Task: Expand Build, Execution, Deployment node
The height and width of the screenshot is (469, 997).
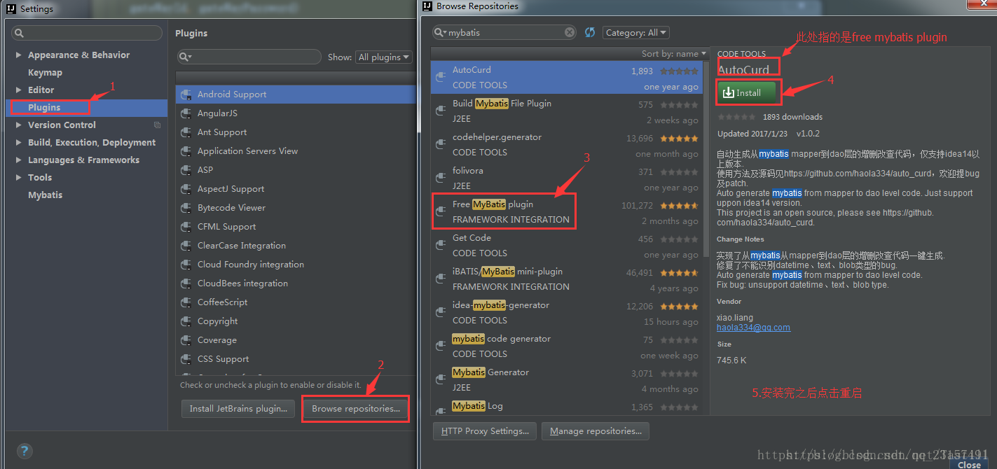Action: coord(18,142)
